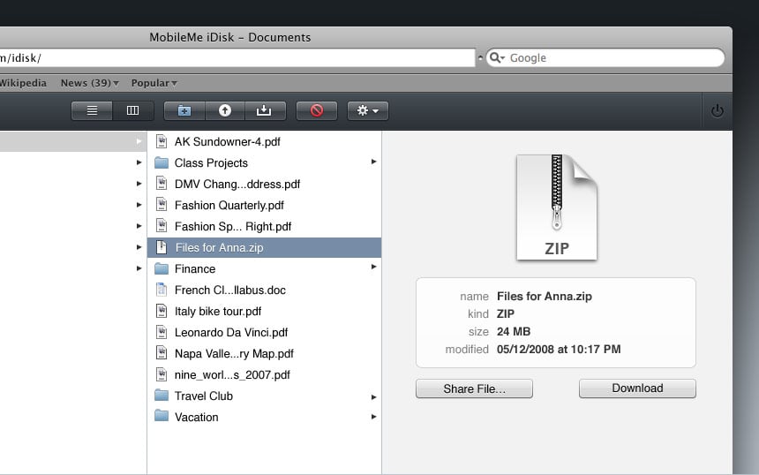Click the power logout icon
Image resolution: width=759 pixels, height=475 pixels.
pos(717,111)
